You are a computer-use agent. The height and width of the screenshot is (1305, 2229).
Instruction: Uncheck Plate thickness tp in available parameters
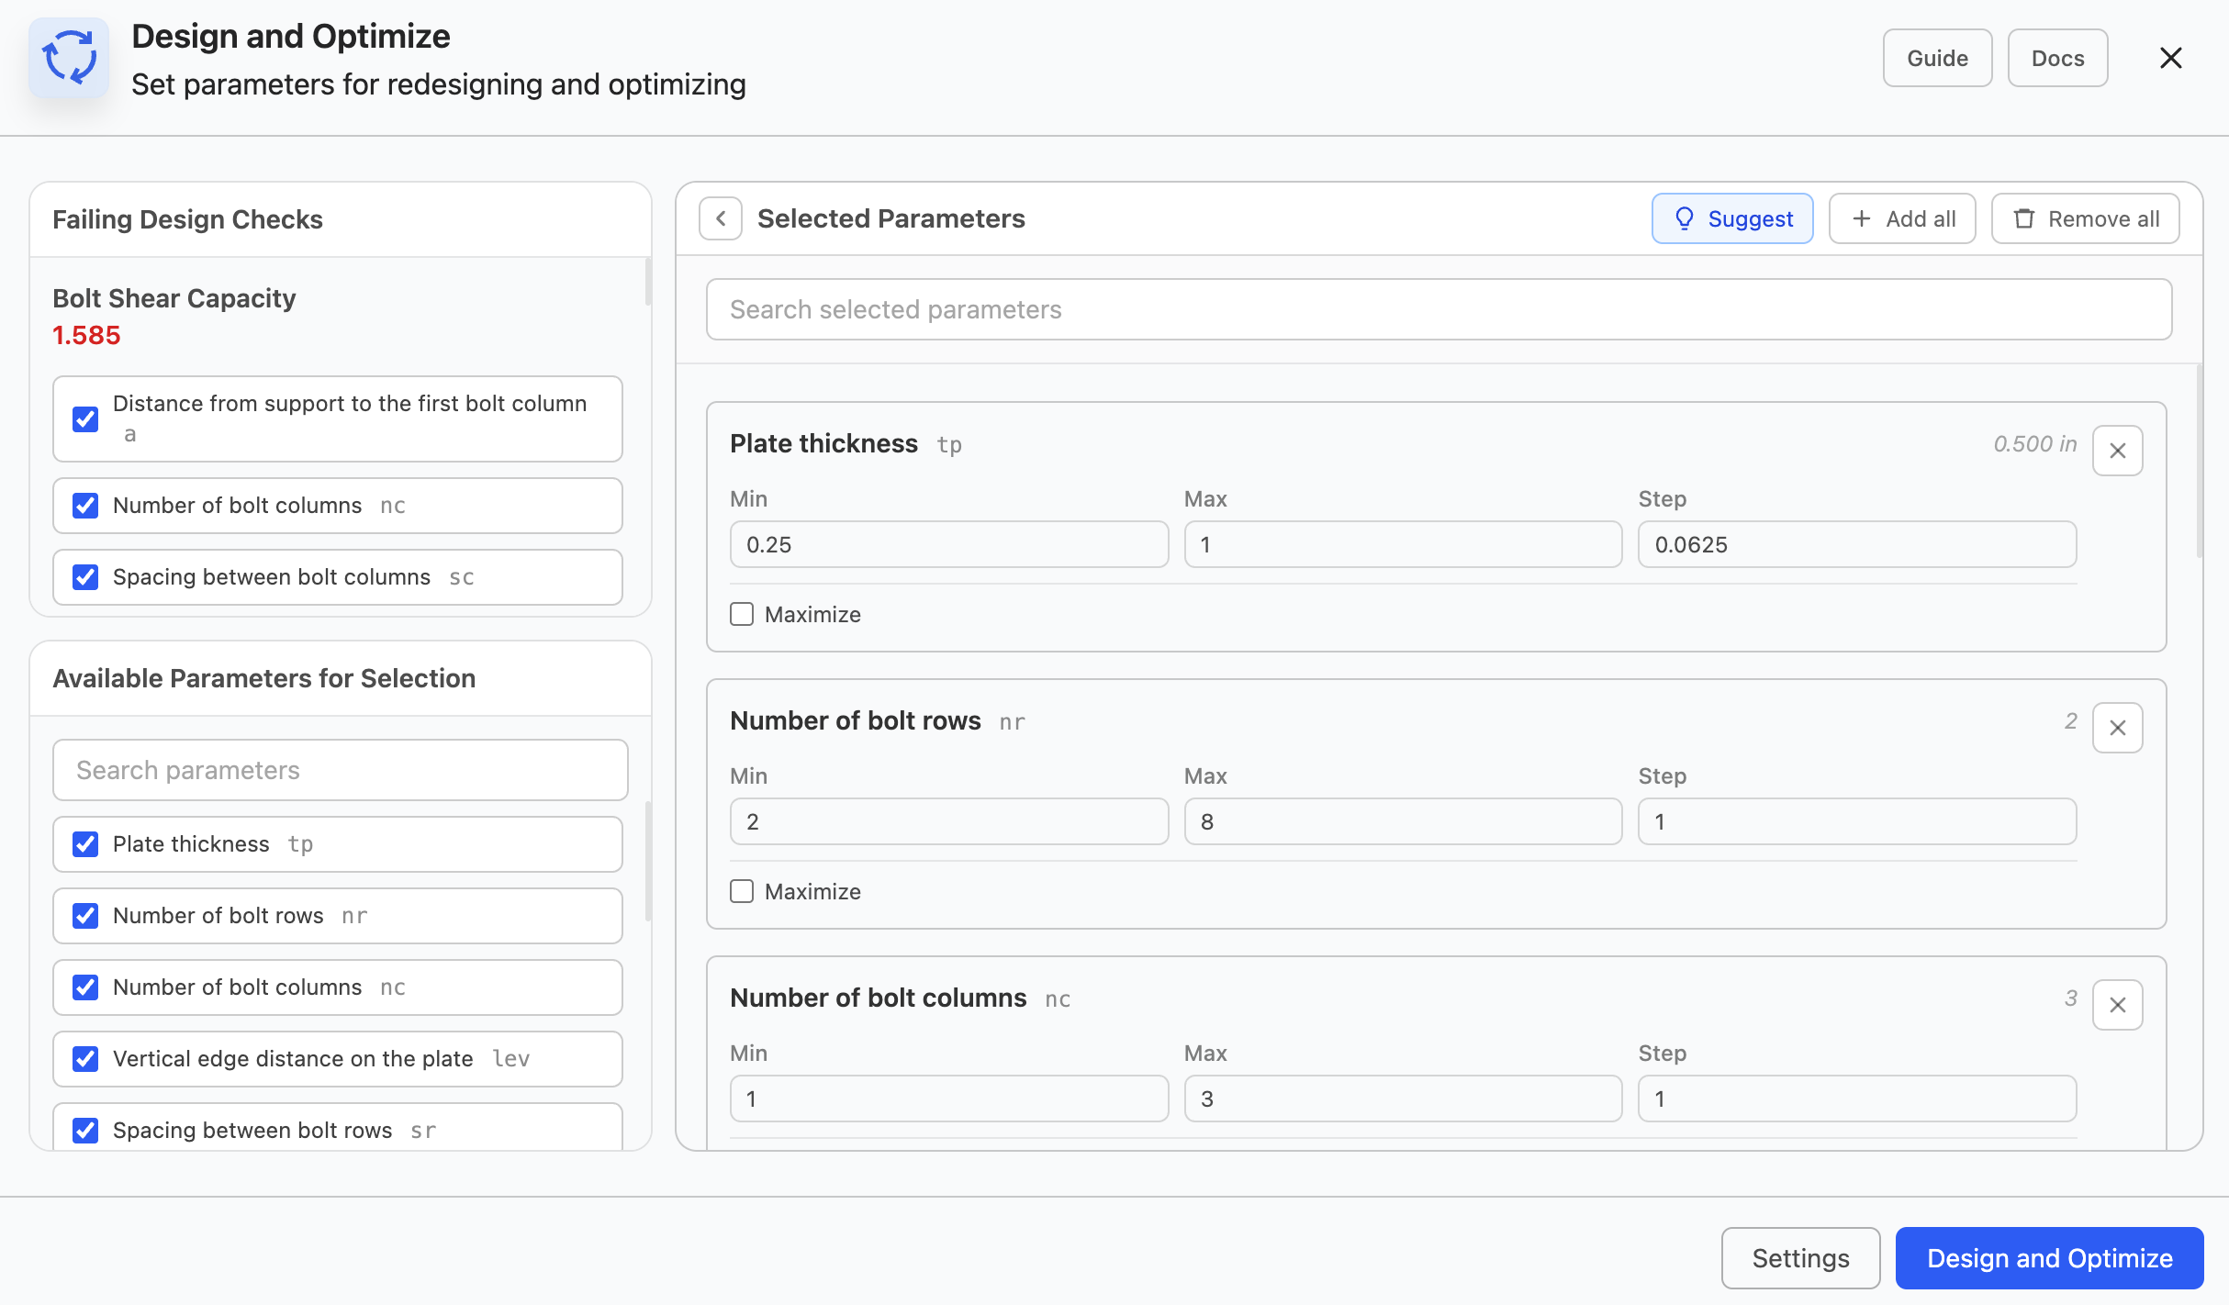pyautogui.click(x=85, y=844)
